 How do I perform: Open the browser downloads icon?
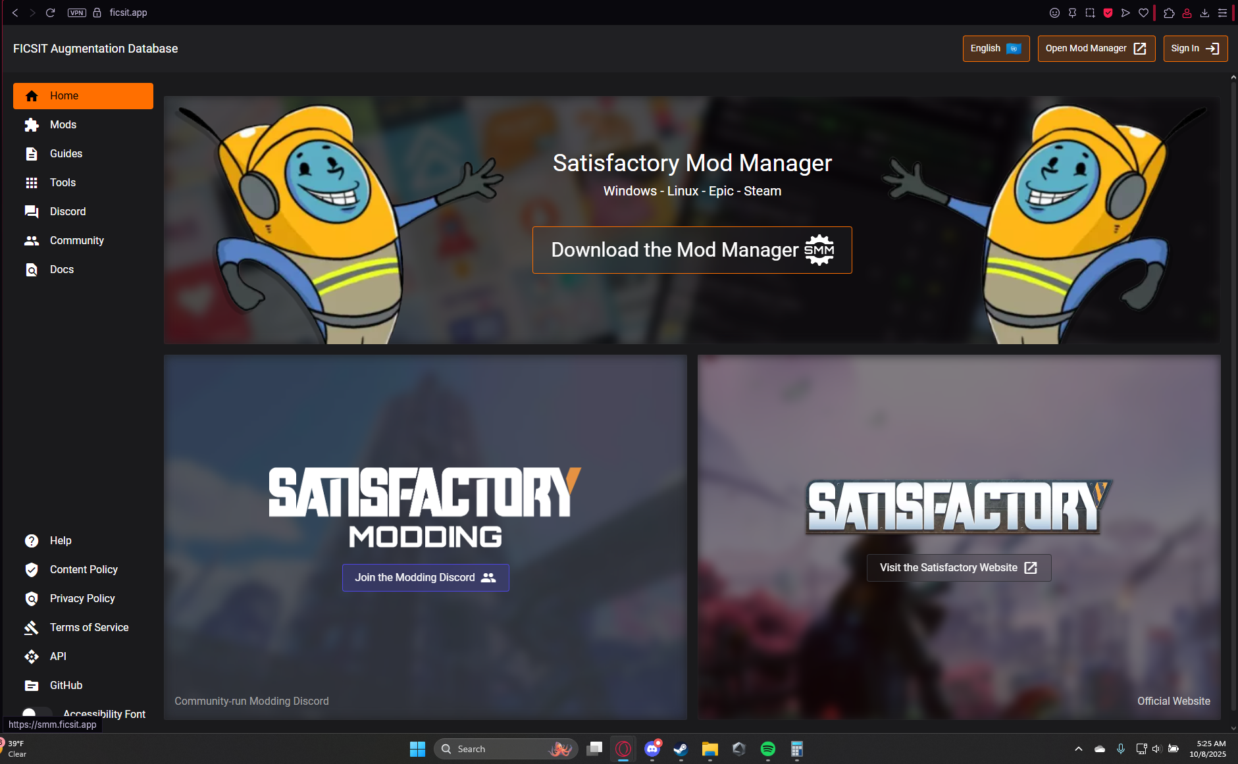(x=1204, y=13)
